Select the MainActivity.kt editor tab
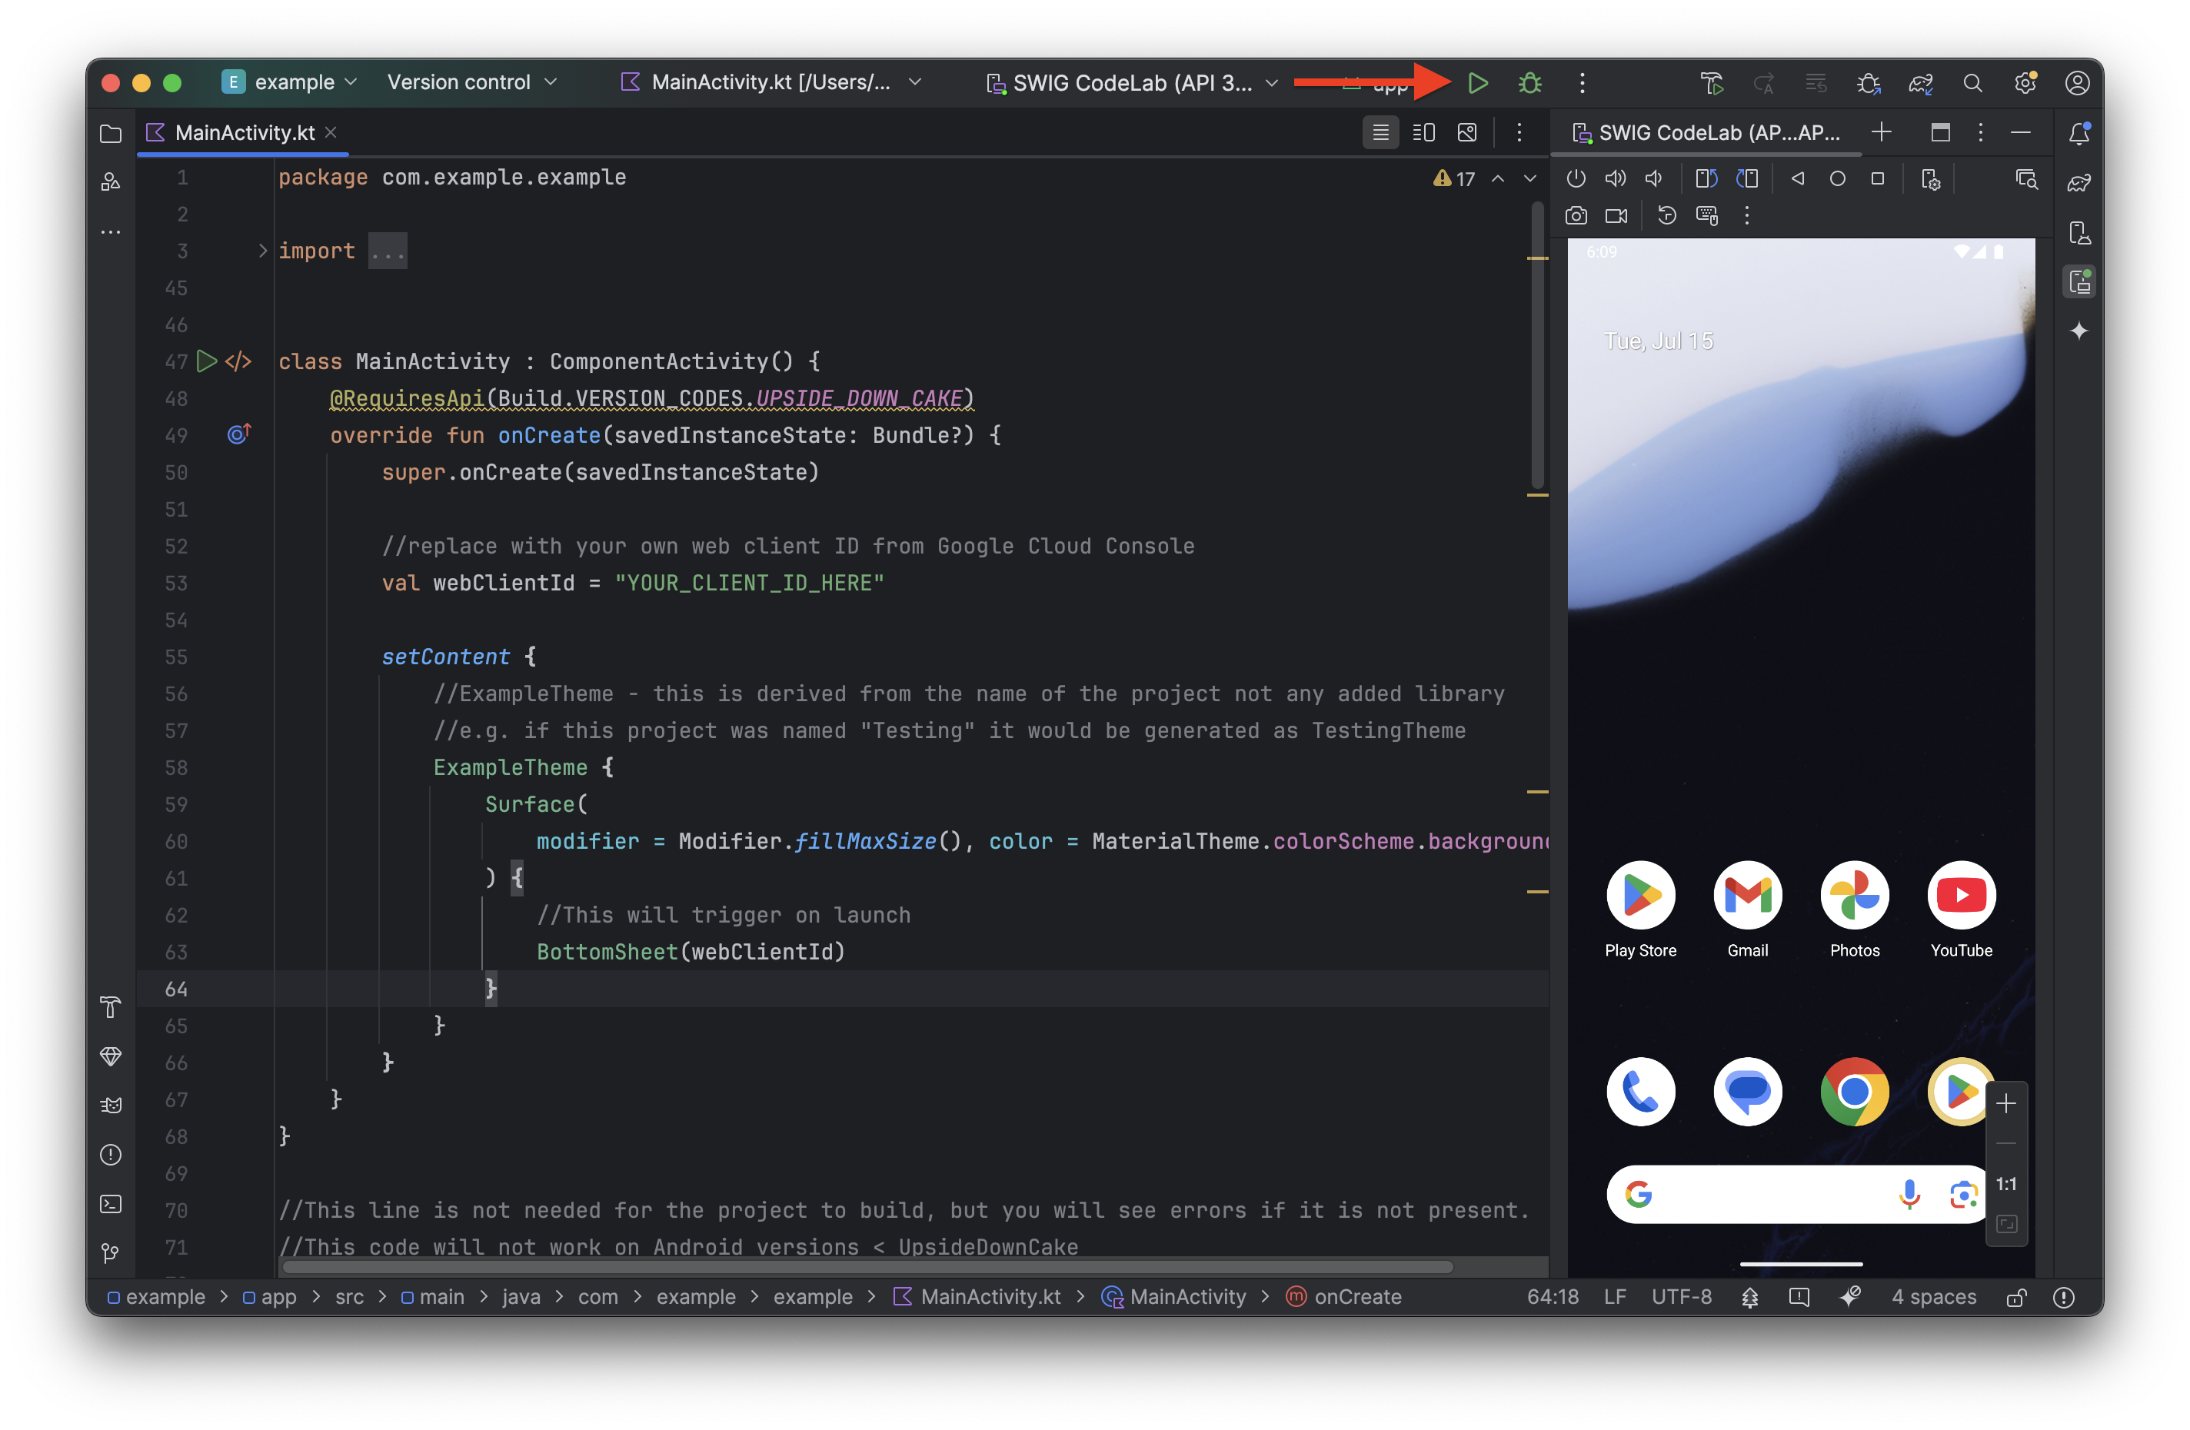2190x1430 pixels. tap(243, 132)
